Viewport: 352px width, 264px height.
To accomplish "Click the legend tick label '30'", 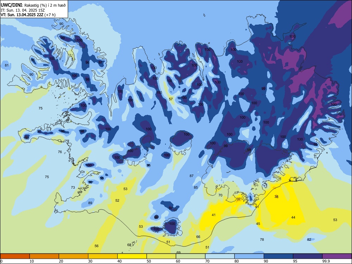I will [x=90, y=261].
